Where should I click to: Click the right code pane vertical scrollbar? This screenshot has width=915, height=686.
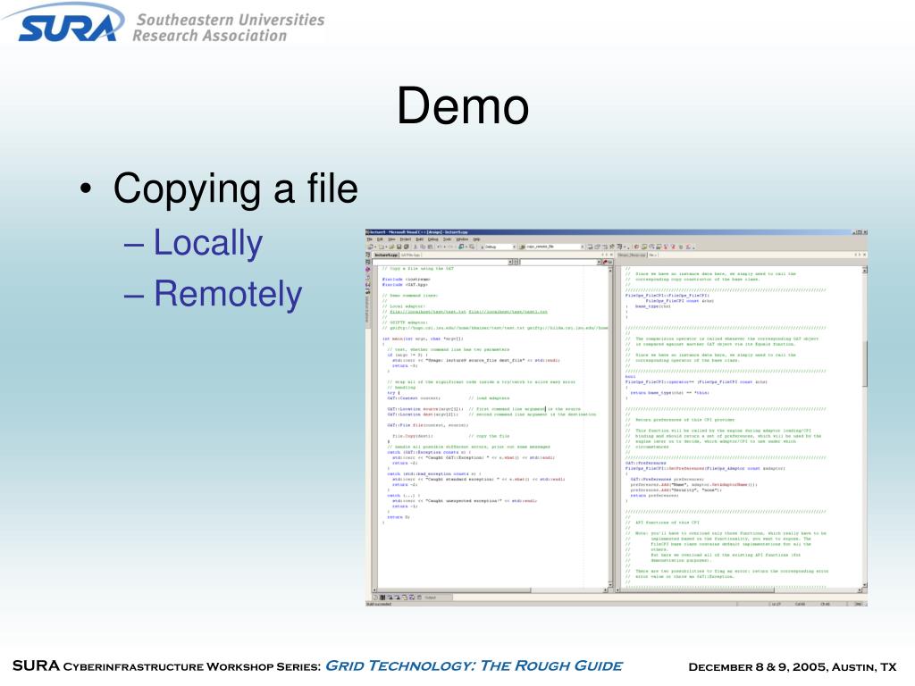tap(863, 375)
